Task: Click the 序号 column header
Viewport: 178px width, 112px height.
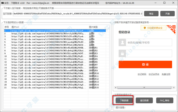Action: [x=7, y=27]
